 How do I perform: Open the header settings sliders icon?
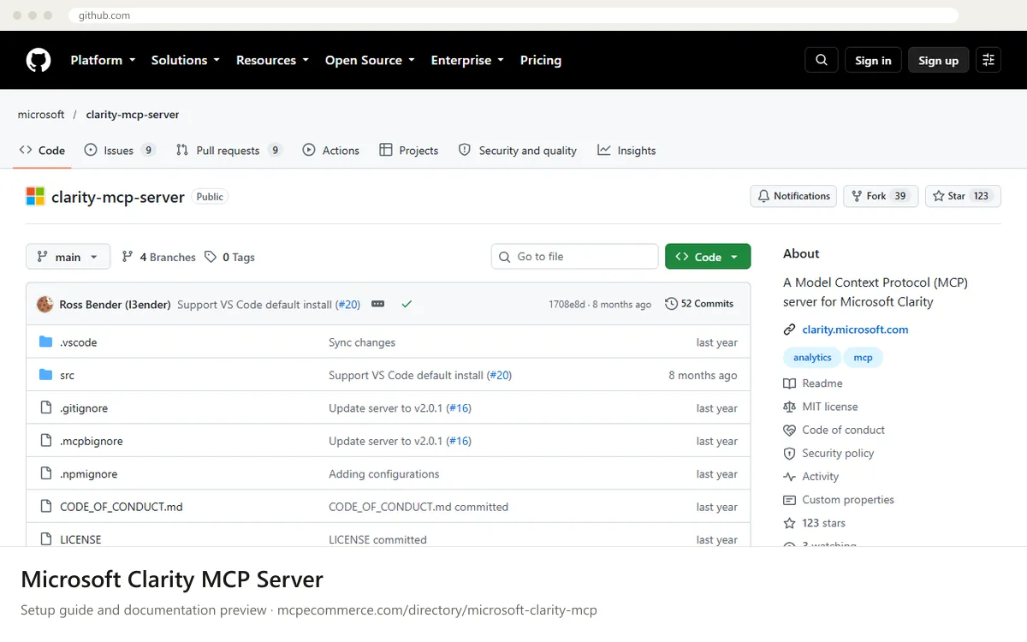click(988, 60)
